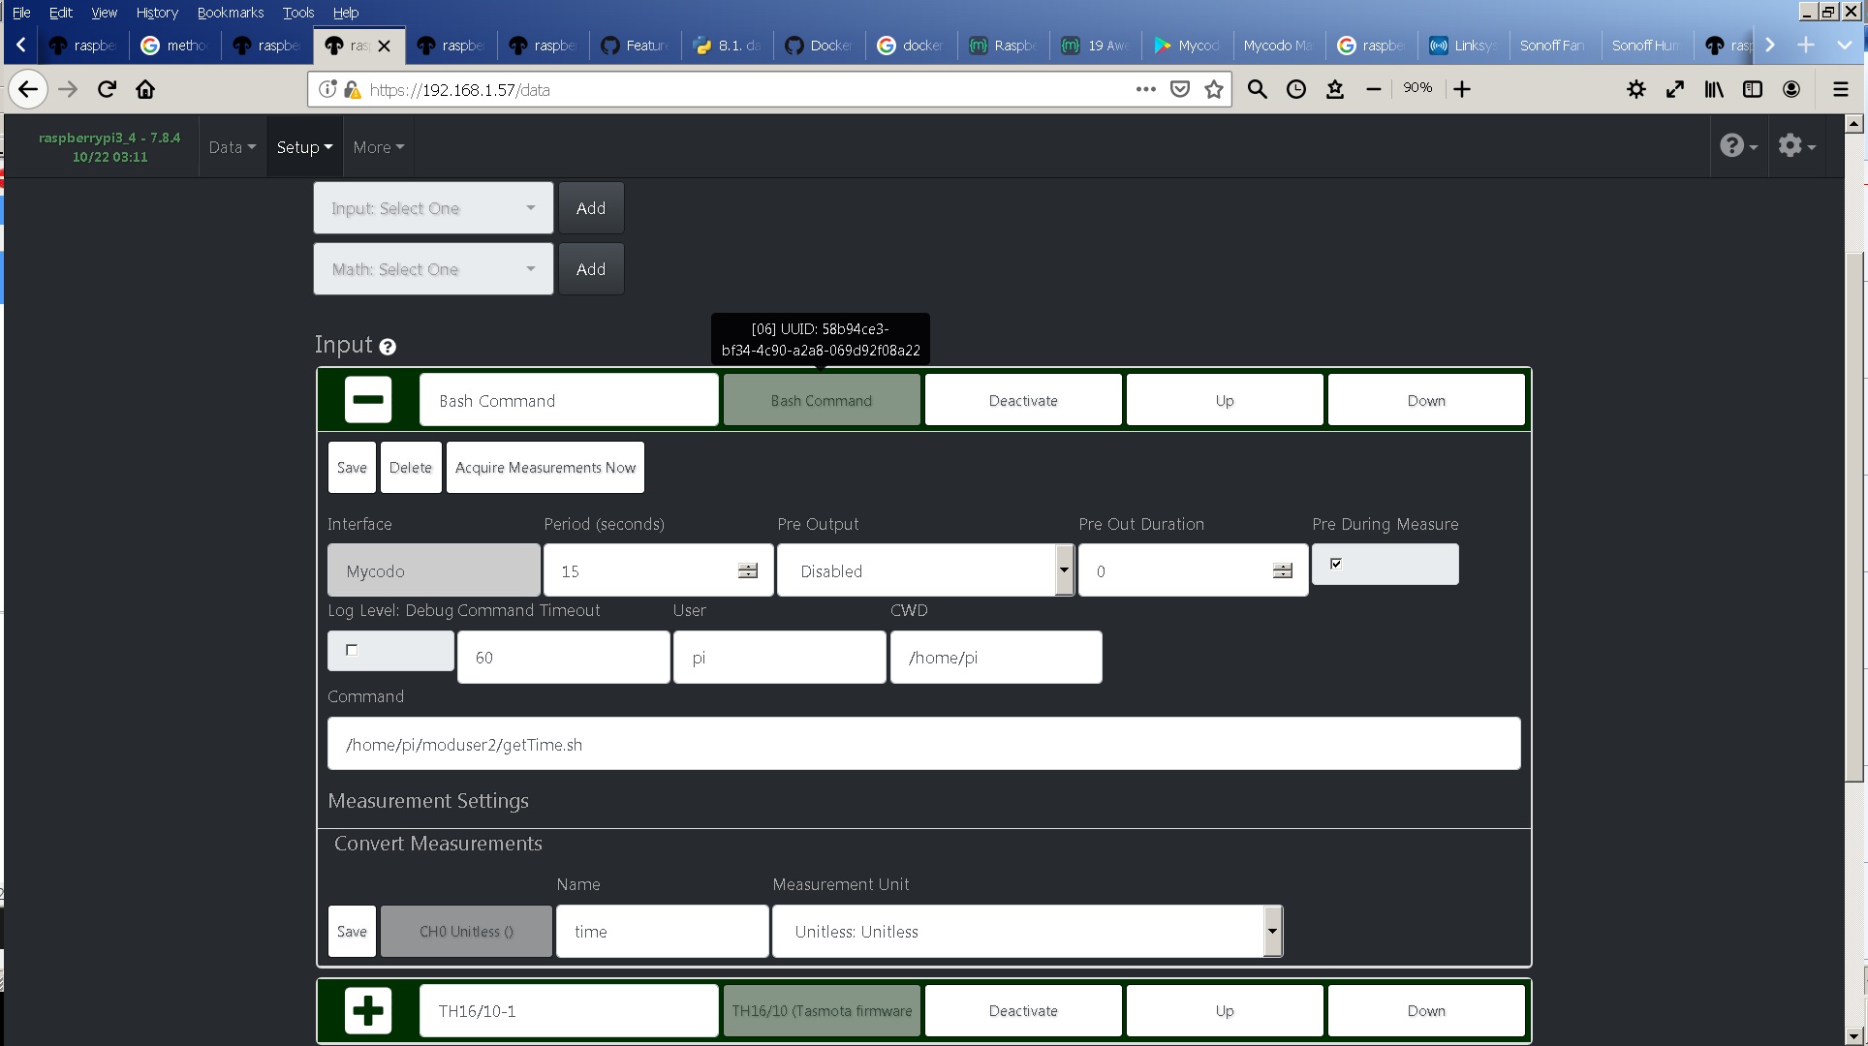Switch to the Mycodo Manual browser tab
This screenshot has height=1046, width=1868.
pos(1277,45)
